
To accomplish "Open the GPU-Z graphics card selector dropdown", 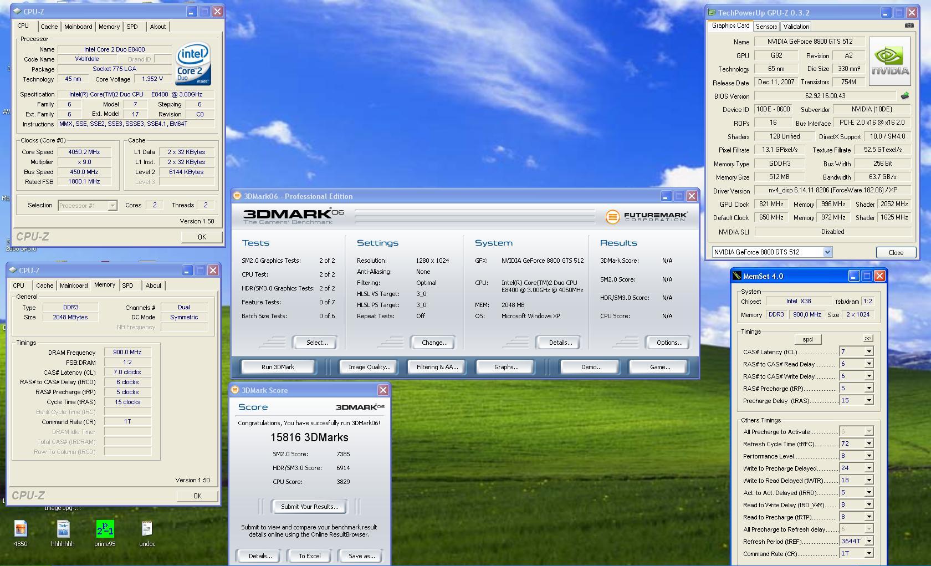I will pyautogui.click(x=827, y=252).
